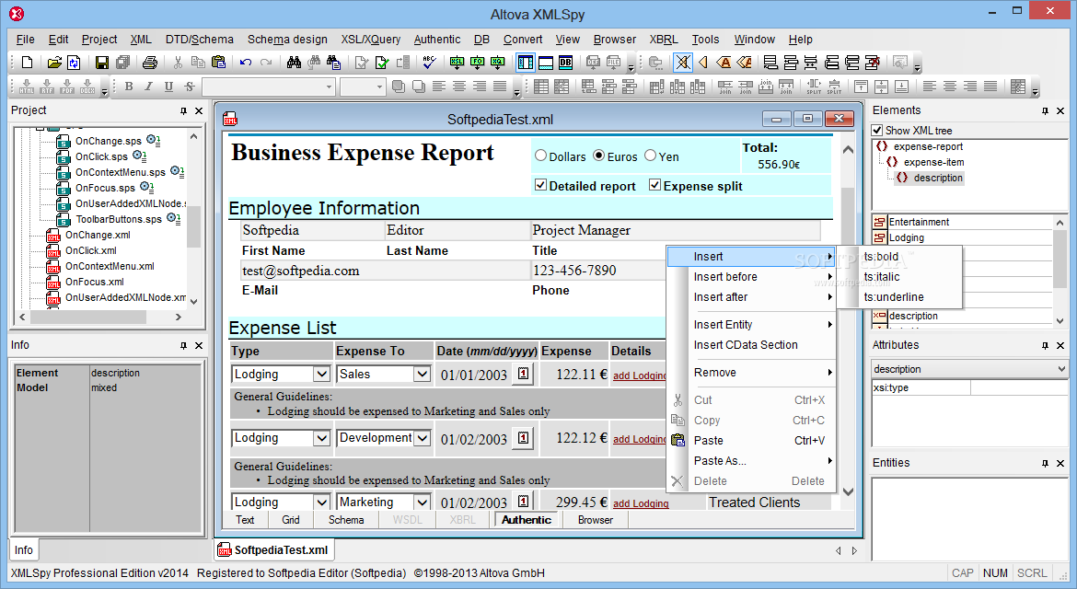Choose Insert CData Section from context menu
Viewport: 1077px width, 589px height.
pyautogui.click(x=751, y=345)
